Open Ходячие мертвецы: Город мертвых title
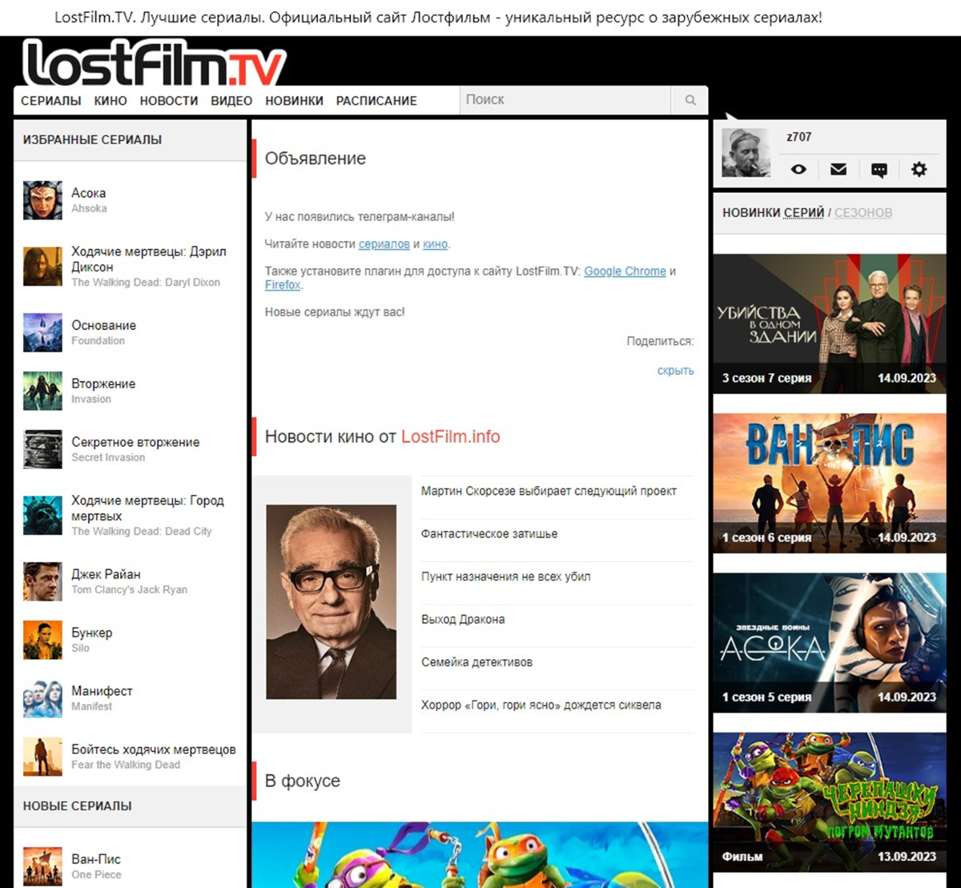The width and height of the screenshot is (961, 888). click(x=148, y=508)
